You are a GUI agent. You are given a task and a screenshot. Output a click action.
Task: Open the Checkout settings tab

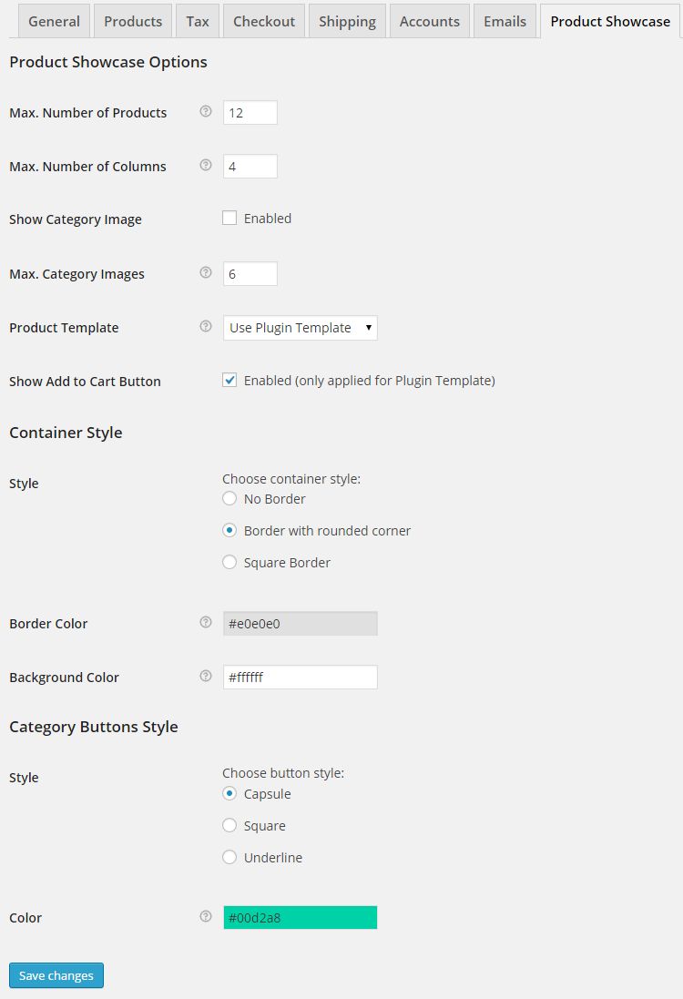click(264, 21)
